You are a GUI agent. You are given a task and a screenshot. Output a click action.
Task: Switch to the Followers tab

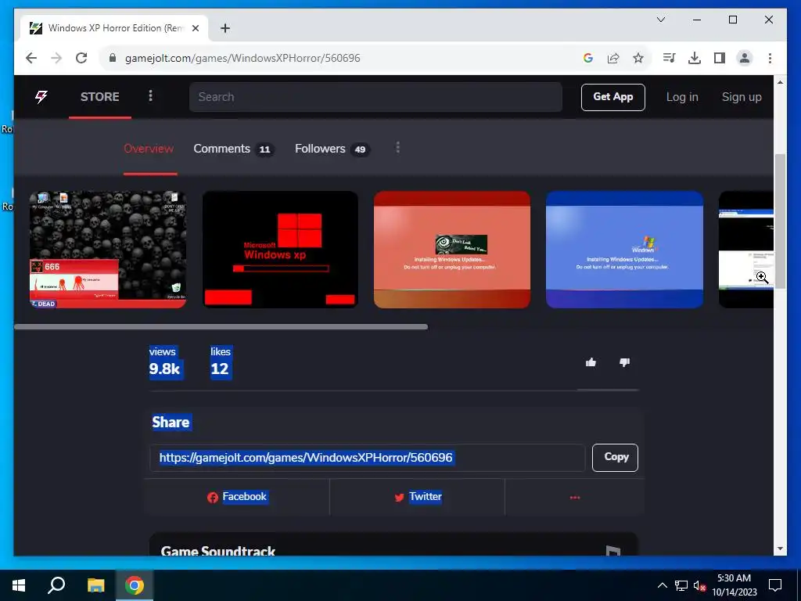click(332, 149)
